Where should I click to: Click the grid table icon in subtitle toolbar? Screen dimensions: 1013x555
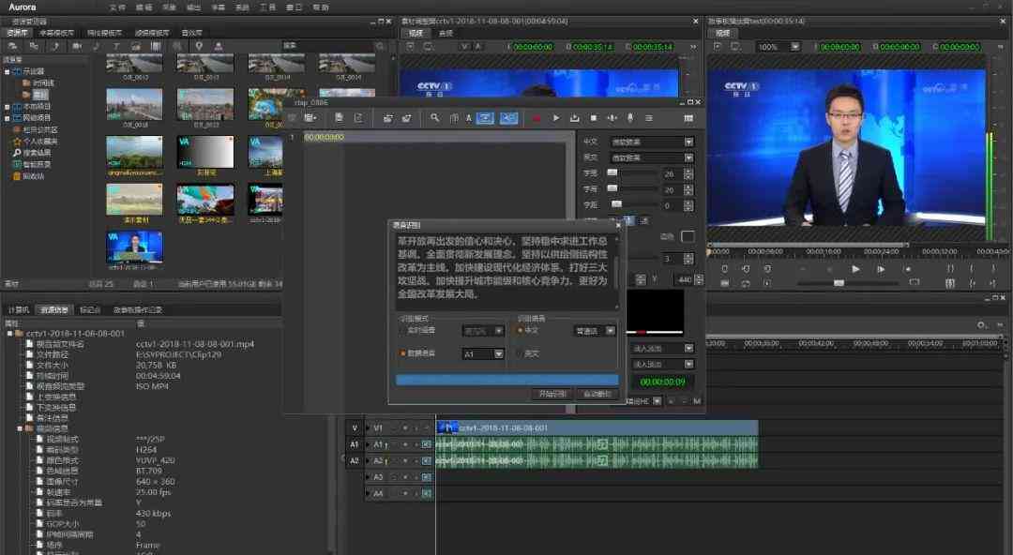tap(688, 118)
